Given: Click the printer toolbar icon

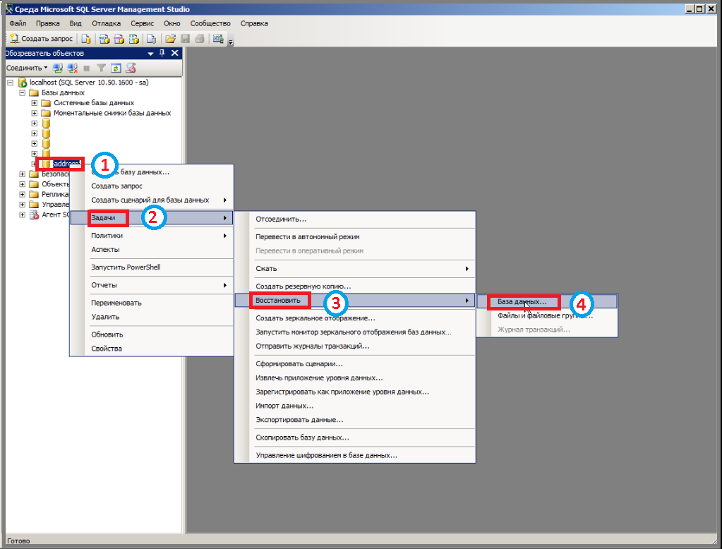Looking at the screenshot, I should (199, 39).
